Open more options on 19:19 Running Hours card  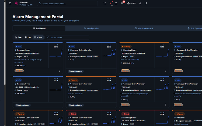(x=166, y=71)
